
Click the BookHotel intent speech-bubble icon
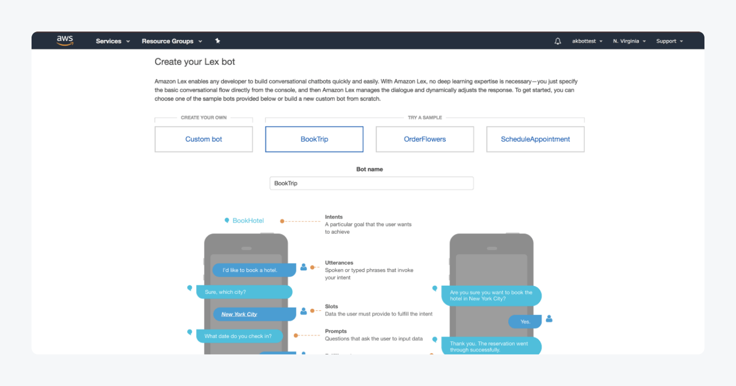tap(227, 220)
